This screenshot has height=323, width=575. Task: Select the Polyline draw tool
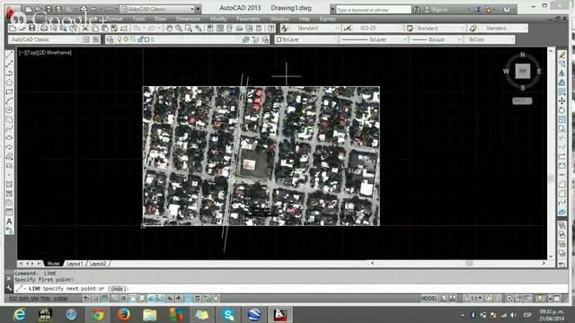10,74
